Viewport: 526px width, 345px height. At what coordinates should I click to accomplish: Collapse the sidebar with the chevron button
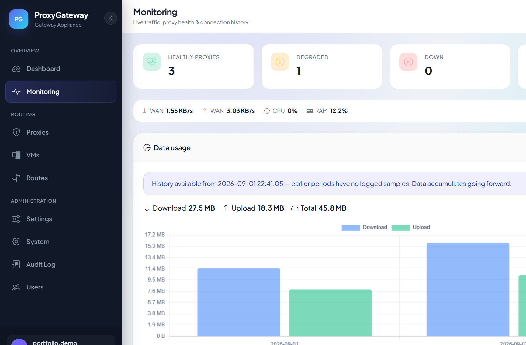(x=111, y=18)
